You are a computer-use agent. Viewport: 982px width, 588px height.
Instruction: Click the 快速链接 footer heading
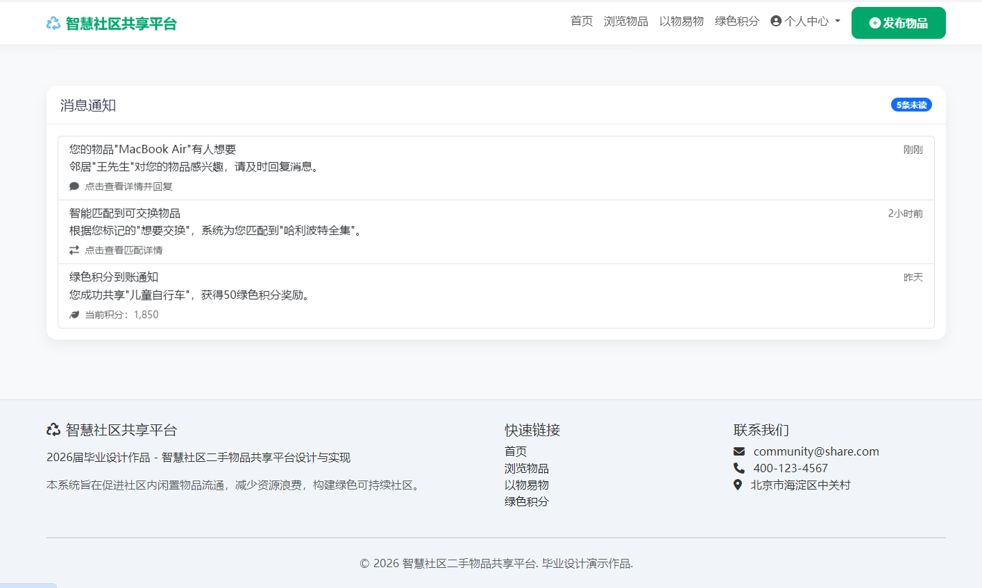tap(532, 430)
